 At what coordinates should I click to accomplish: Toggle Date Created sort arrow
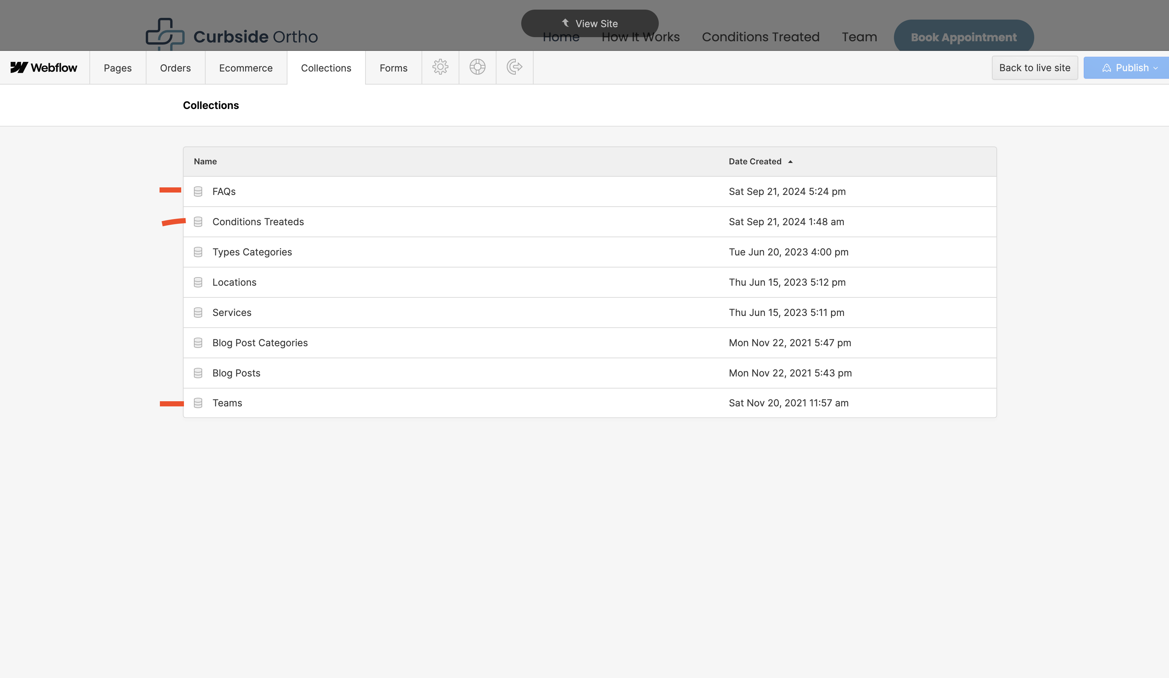click(790, 162)
